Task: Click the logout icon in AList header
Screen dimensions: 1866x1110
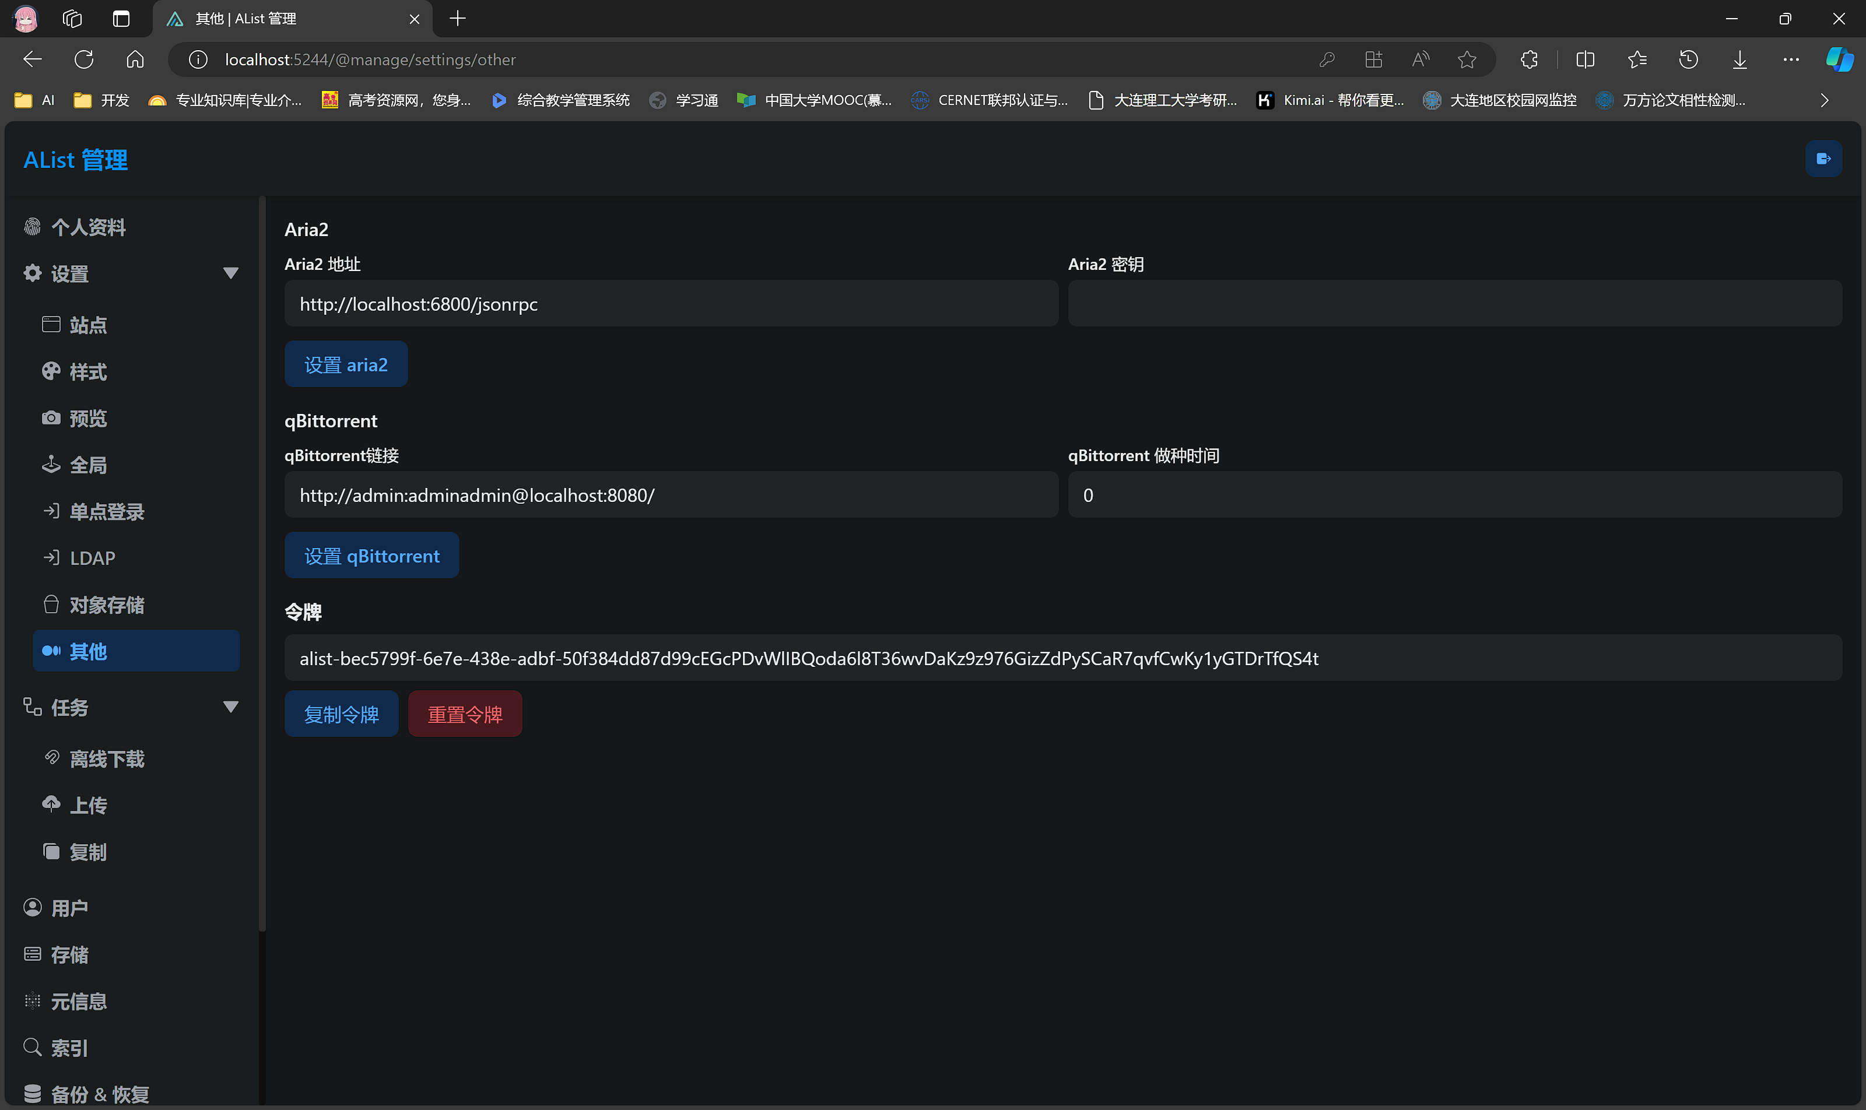Action: pos(1823,159)
